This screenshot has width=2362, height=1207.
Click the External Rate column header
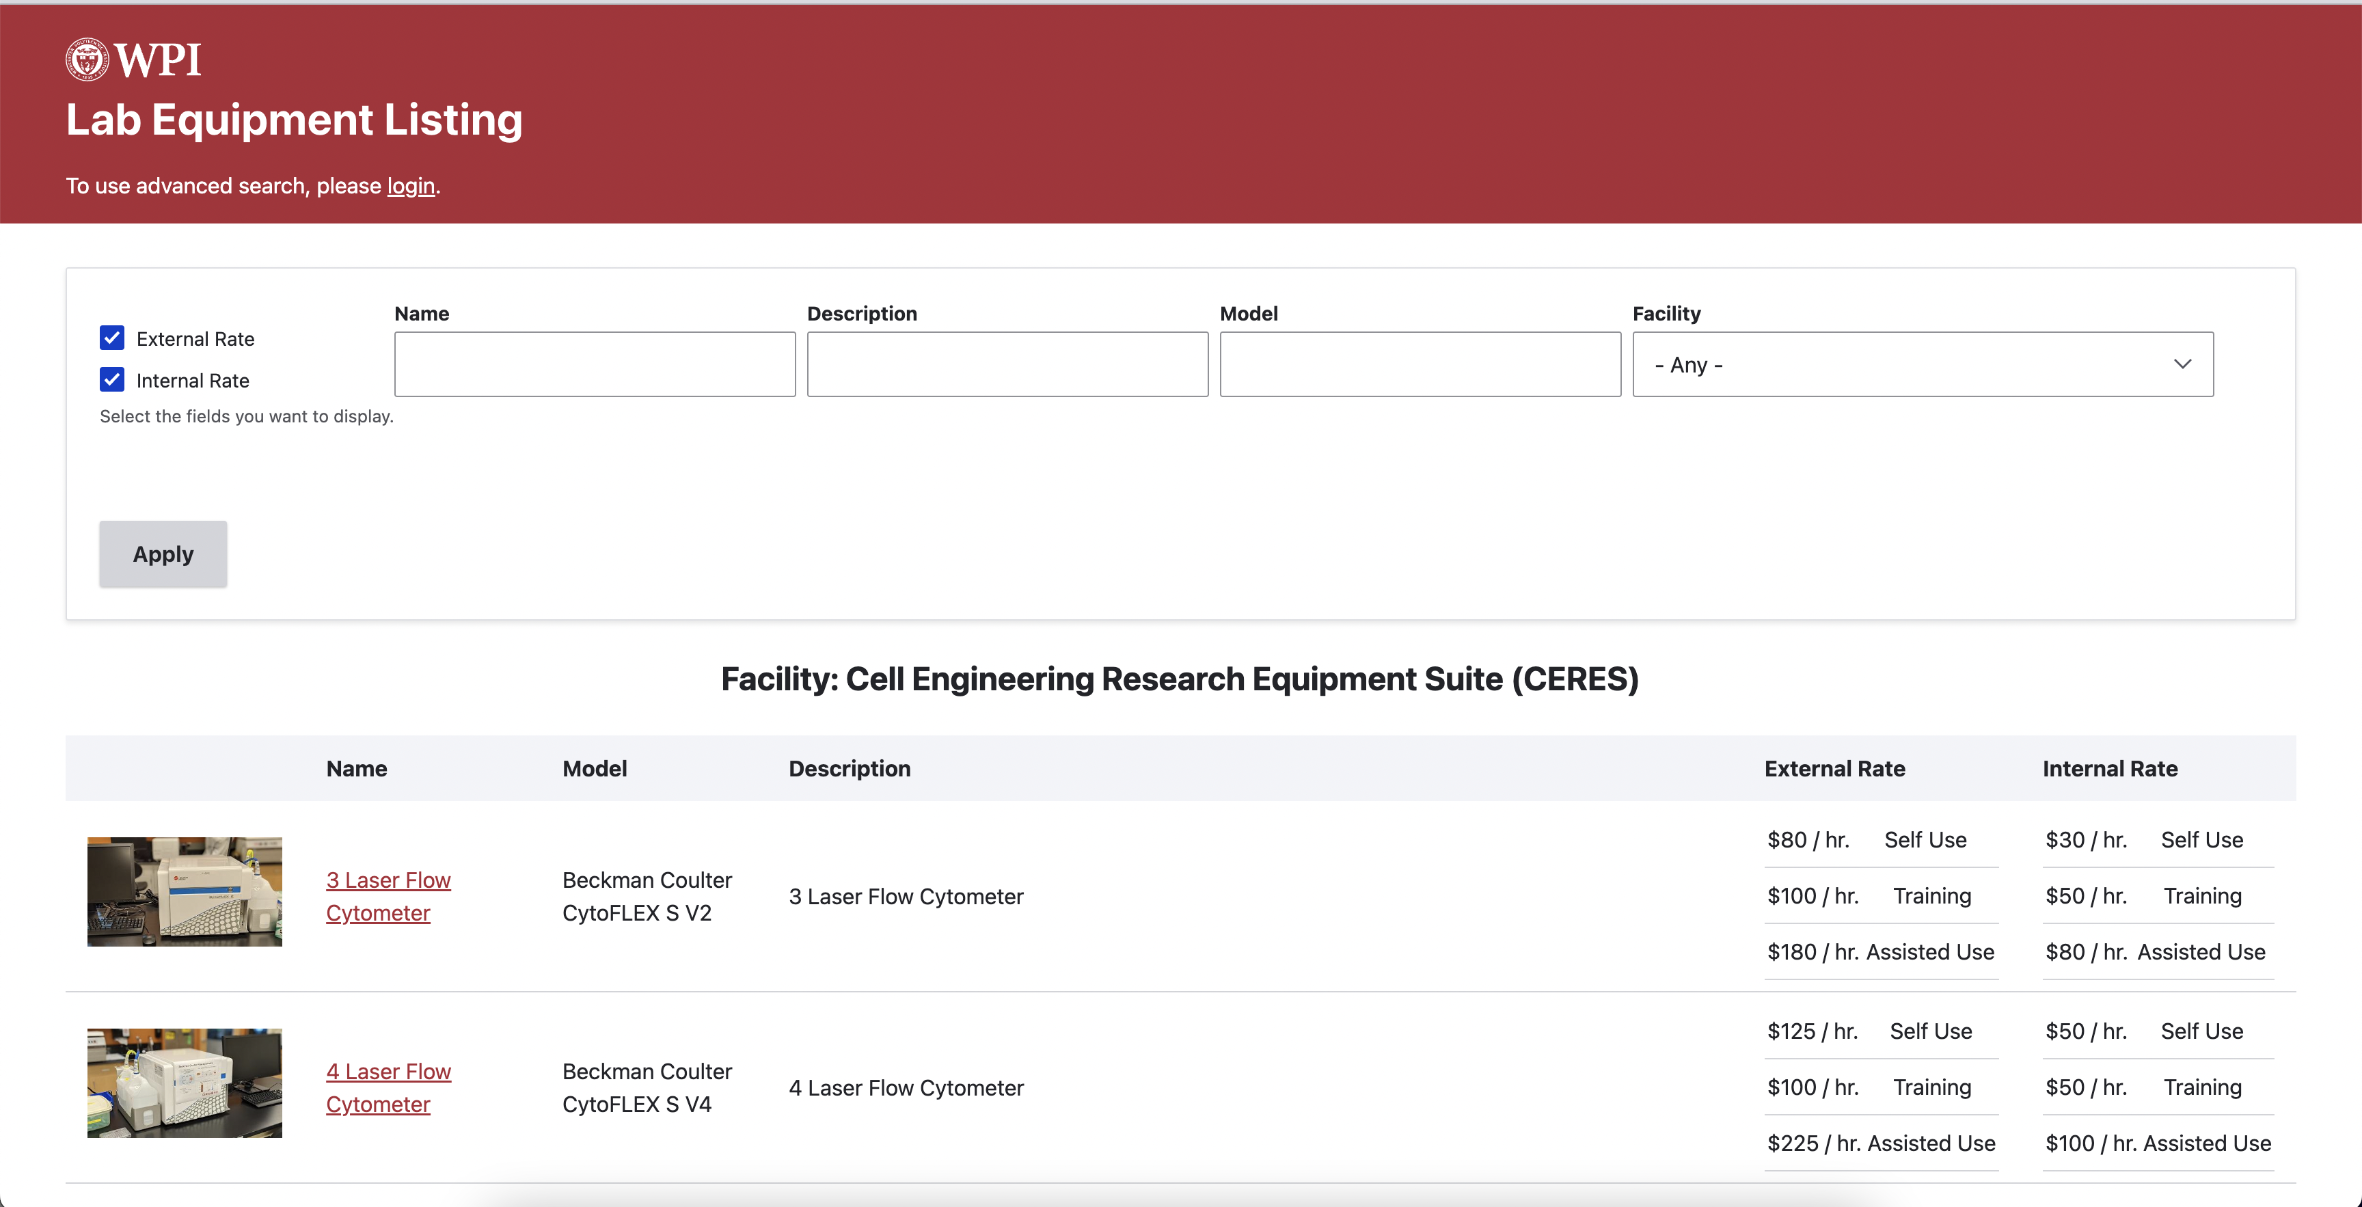coord(1834,769)
